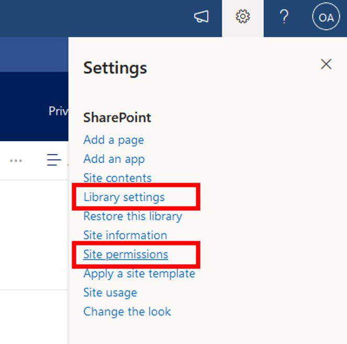This screenshot has width=347, height=344.
Task: Open Site permissions
Action: coord(126,254)
